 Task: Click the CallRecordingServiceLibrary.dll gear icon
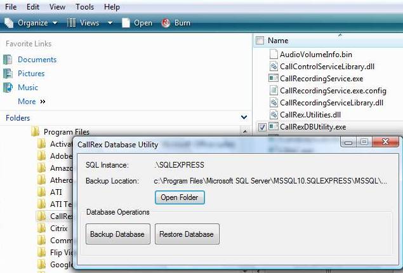274,103
